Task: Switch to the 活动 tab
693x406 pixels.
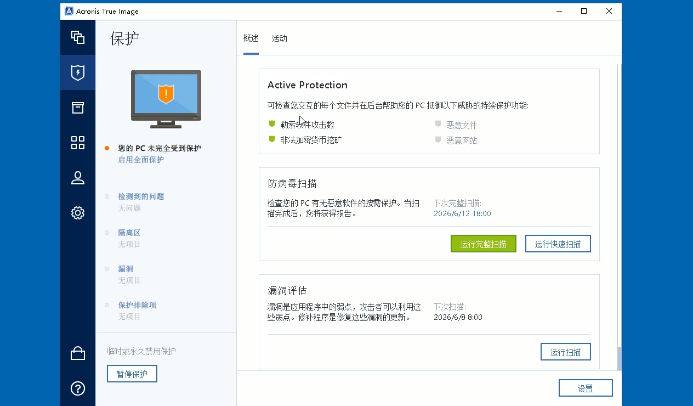Action: coord(280,38)
